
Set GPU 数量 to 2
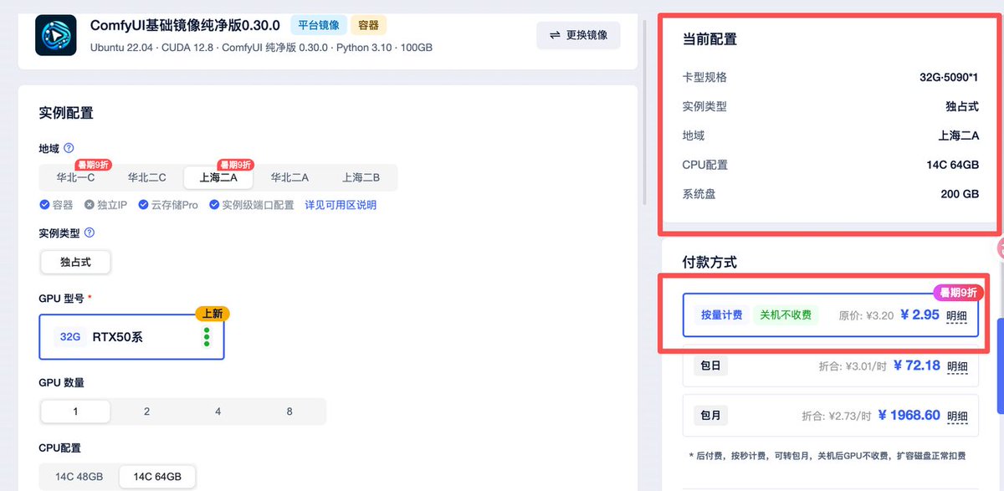146,412
